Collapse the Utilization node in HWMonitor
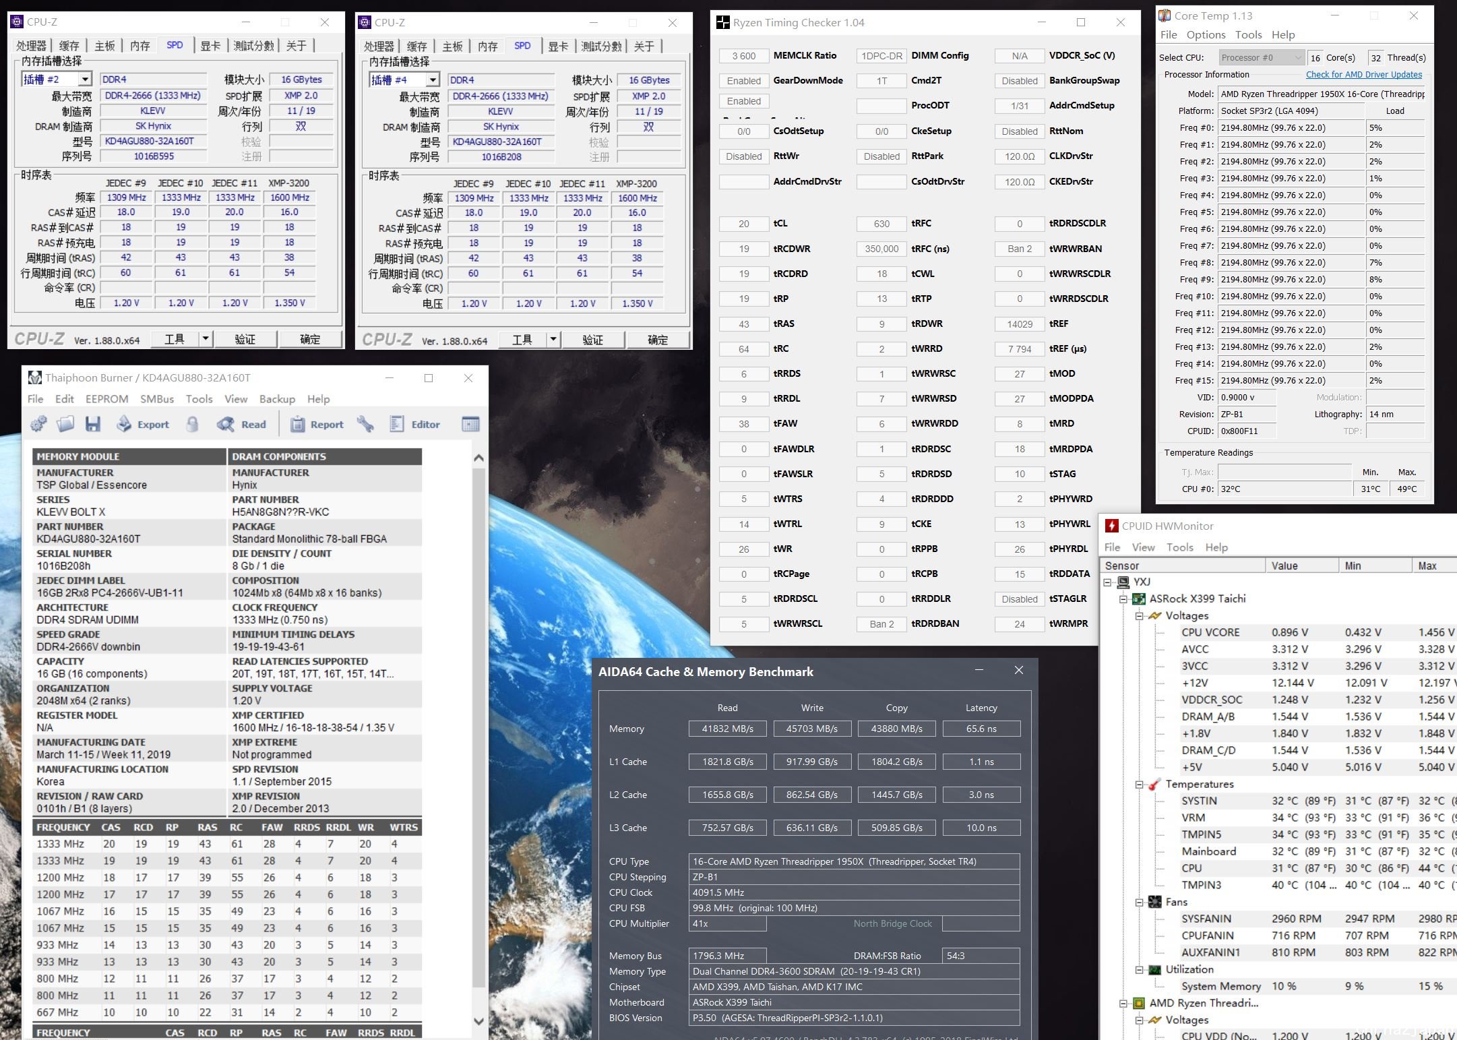Viewport: 1457px width, 1040px height. [x=1139, y=969]
